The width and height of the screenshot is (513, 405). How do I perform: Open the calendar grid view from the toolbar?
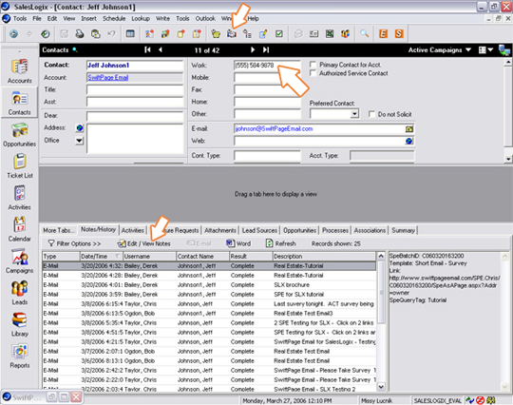tap(130, 33)
